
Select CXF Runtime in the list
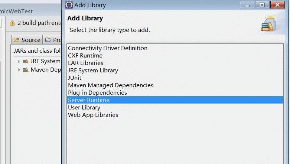pyautogui.click(x=175, y=55)
